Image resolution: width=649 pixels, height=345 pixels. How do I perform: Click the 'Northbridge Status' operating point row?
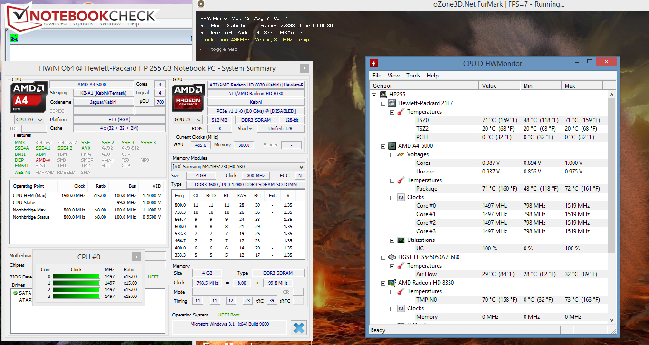point(87,217)
